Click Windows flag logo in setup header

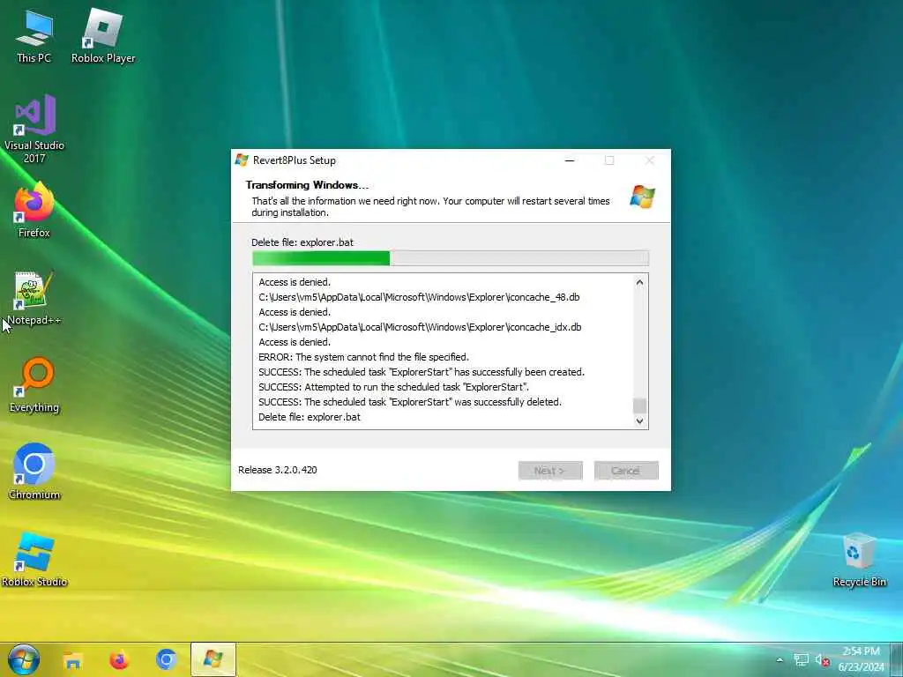[642, 197]
